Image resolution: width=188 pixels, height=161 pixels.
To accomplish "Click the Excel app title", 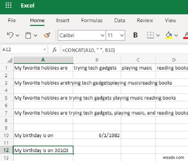I will (28, 5).
